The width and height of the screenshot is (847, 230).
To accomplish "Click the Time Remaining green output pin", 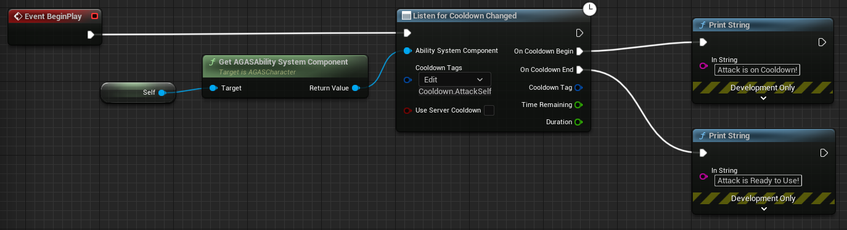I will [578, 105].
